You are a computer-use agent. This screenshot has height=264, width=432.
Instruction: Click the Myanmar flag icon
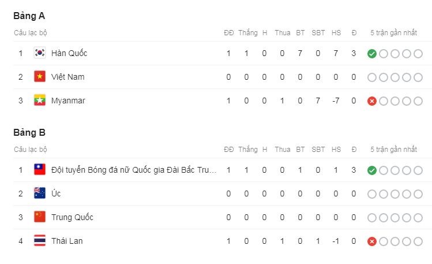point(40,101)
